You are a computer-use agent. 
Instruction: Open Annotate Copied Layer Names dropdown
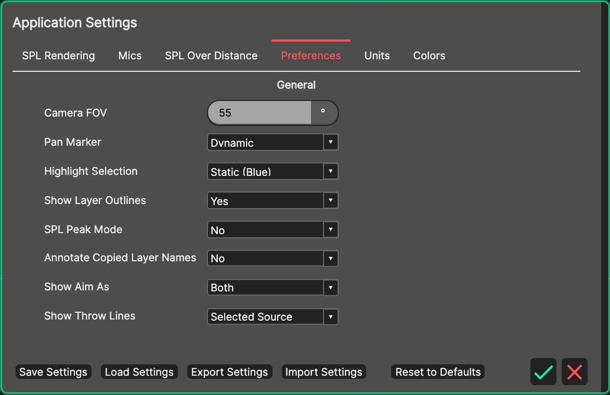coord(272,259)
